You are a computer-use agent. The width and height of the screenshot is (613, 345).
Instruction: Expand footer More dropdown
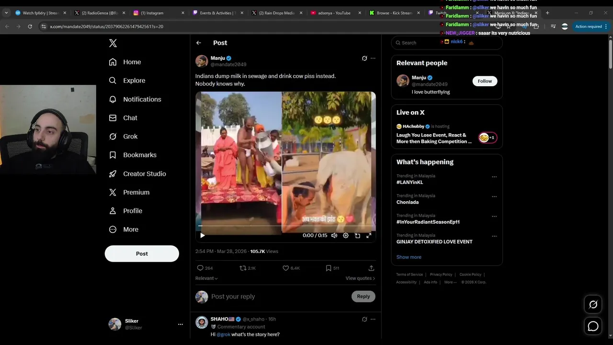(450, 282)
